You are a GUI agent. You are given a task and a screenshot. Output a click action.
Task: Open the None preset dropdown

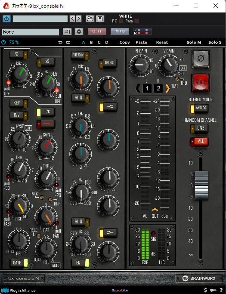(x=31, y=32)
